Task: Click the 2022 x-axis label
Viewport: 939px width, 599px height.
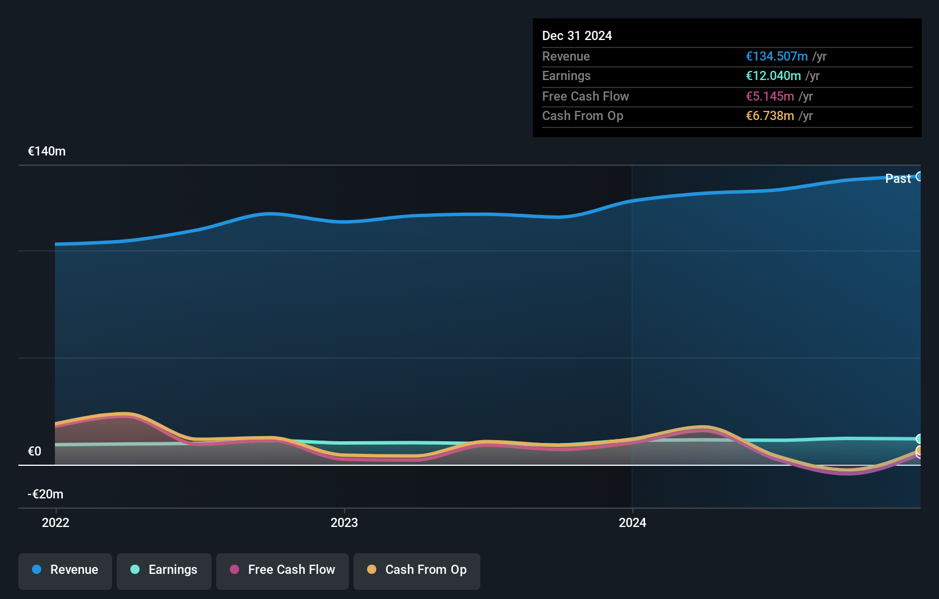Action: pos(55,522)
